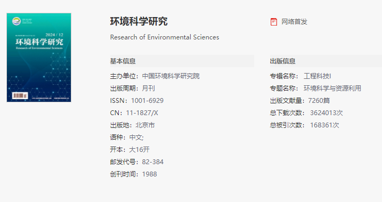The image size is (382, 202).
Task: Click the 工程科技I album name
Action: pyautogui.click(x=317, y=76)
